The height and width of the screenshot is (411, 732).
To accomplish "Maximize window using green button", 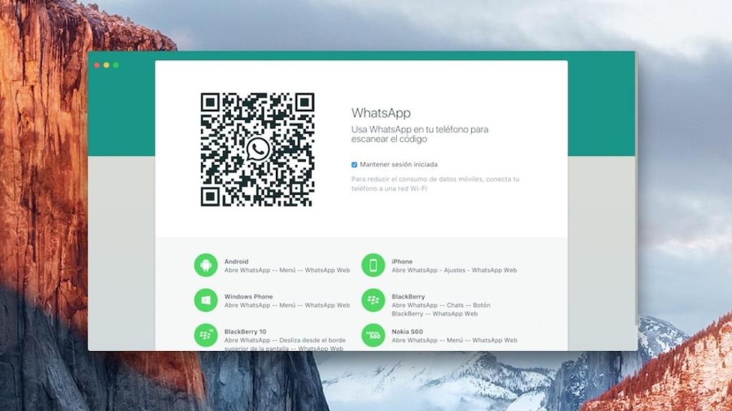I will pos(116,65).
